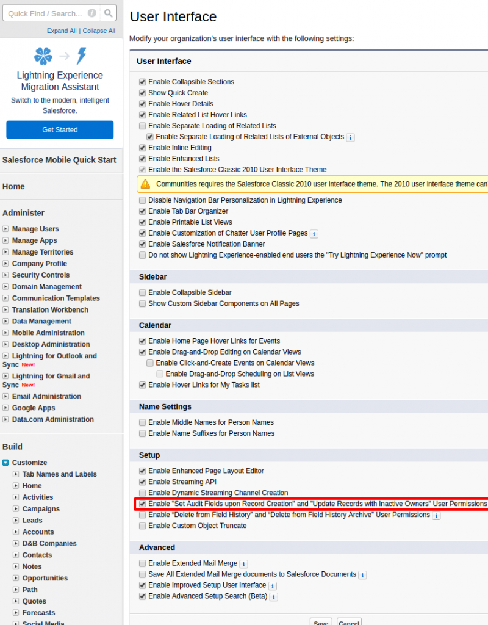Viewport: 488px width, 625px height.
Task: Click the search magnifier icon
Action: [x=108, y=13]
